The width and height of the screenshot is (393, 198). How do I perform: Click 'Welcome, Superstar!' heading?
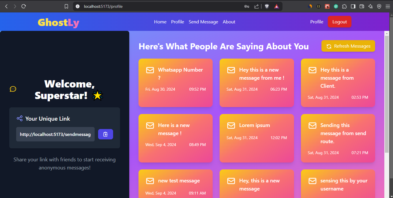(x=69, y=89)
